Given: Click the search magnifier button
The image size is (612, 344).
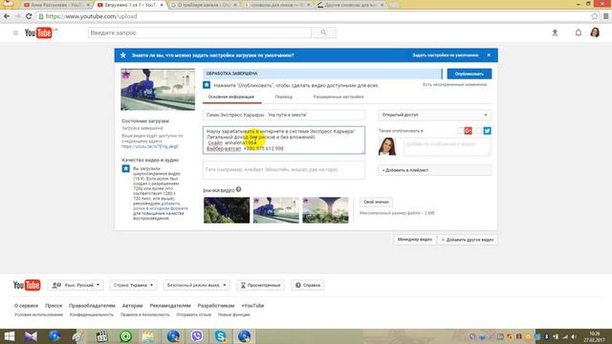Looking at the screenshot, I should coord(323,32).
